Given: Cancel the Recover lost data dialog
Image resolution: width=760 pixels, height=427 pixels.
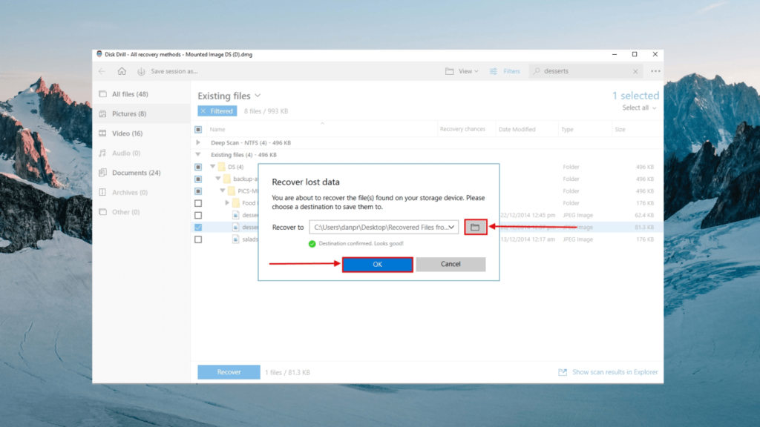Looking at the screenshot, I should coord(451,264).
